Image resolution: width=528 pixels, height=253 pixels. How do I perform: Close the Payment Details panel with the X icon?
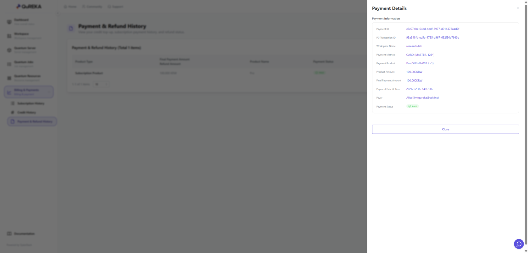pyautogui.click(x=518, y=8)
